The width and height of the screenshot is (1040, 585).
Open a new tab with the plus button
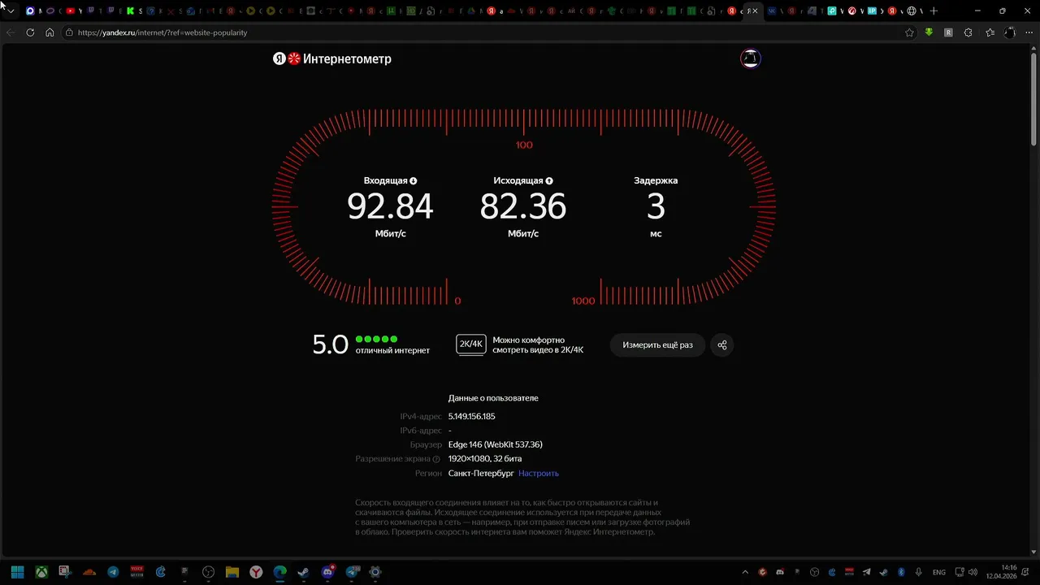click(934, 11)
